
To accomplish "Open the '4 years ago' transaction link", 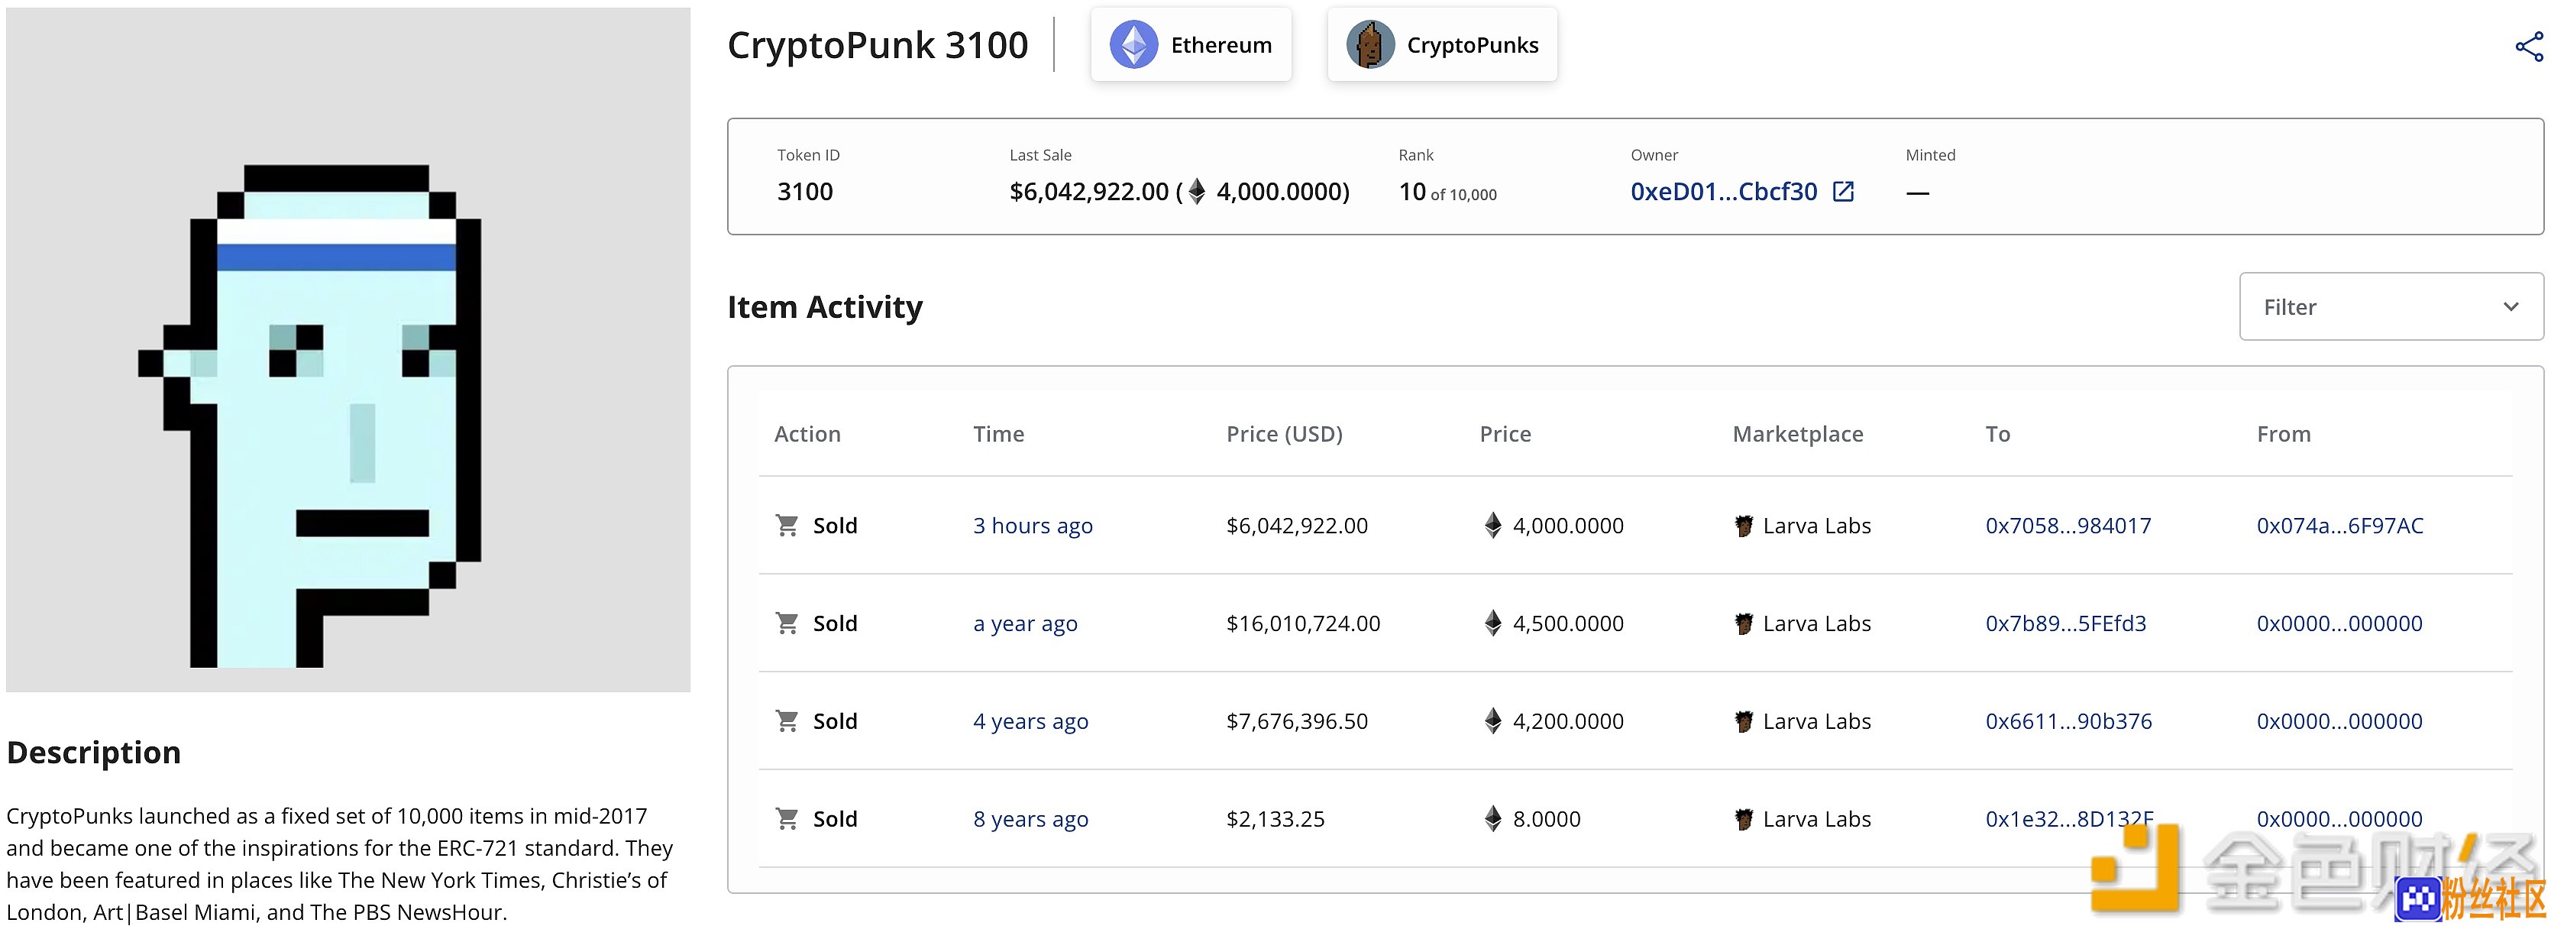I will 1030,722.
